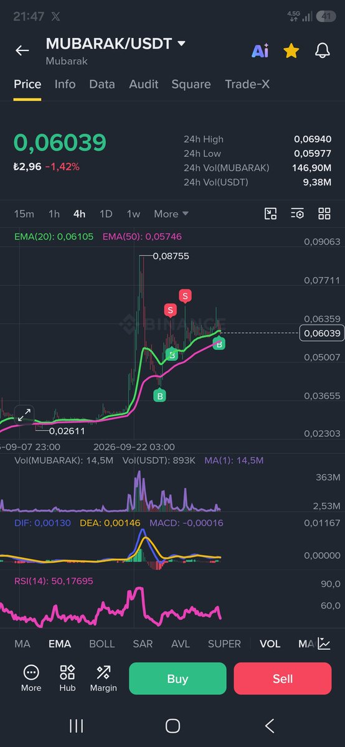This screenshot has width=345, height=747.
Task: Toggle the MA indicator
Action: click(x=22, y=644)
